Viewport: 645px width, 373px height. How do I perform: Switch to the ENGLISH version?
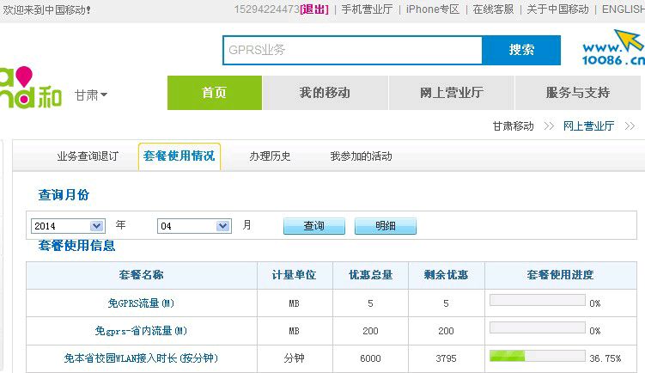[x=623, y=9]
